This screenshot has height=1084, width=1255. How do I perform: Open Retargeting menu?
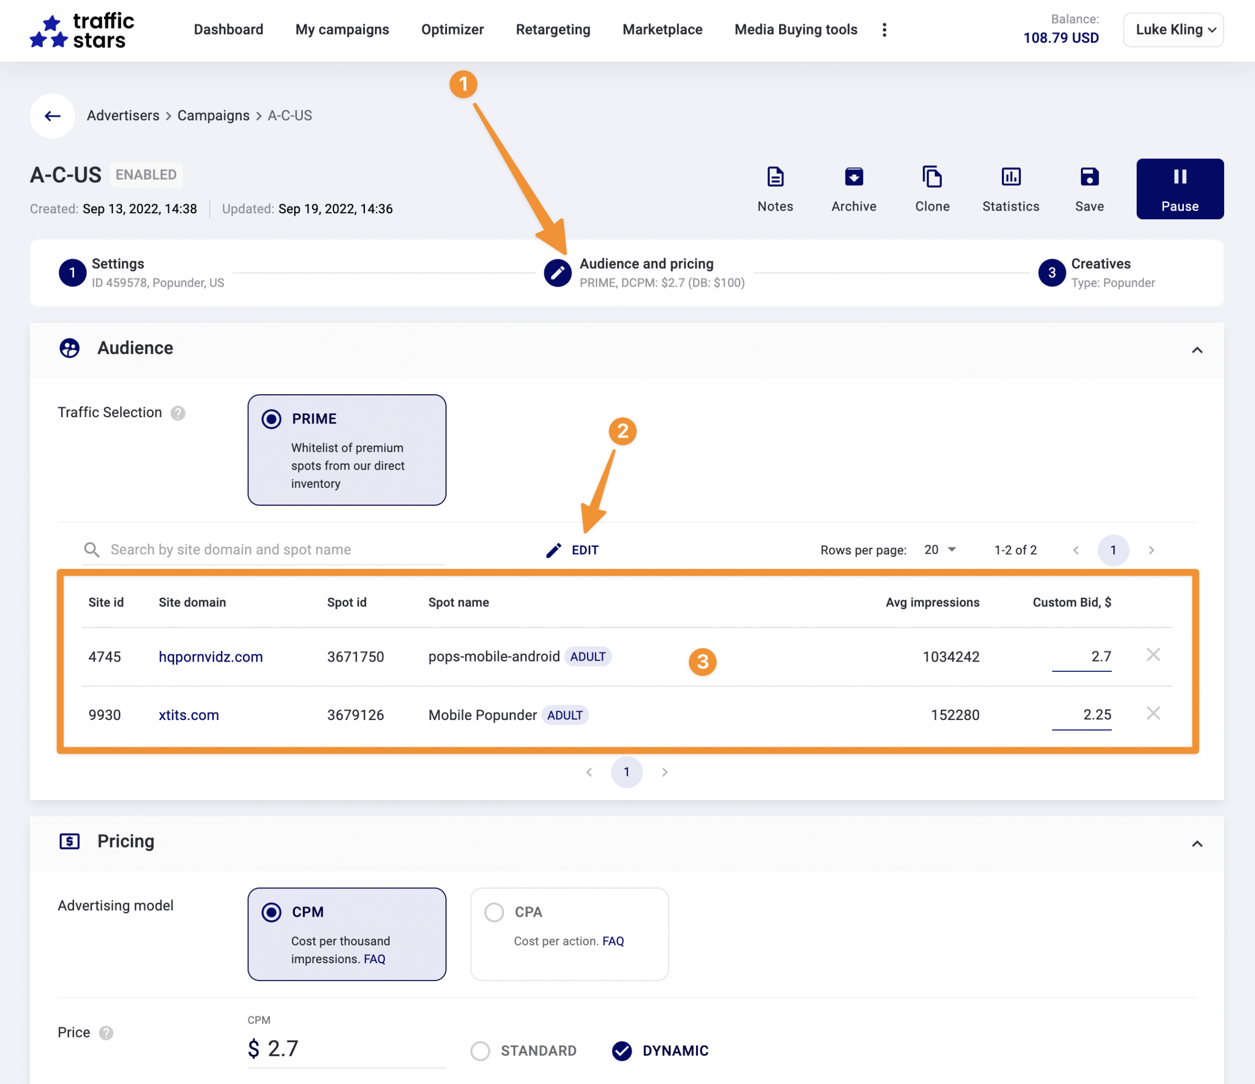pos(553,30)
